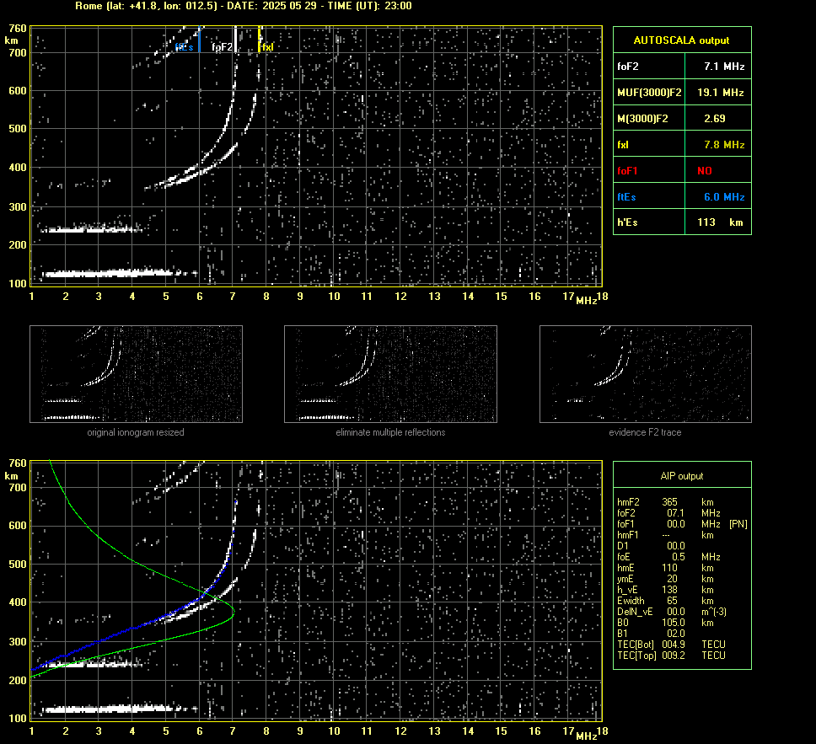Click the 100 km Es trace in top ionogram
This screenshot has height=744, width=816.
coord(120,273)
